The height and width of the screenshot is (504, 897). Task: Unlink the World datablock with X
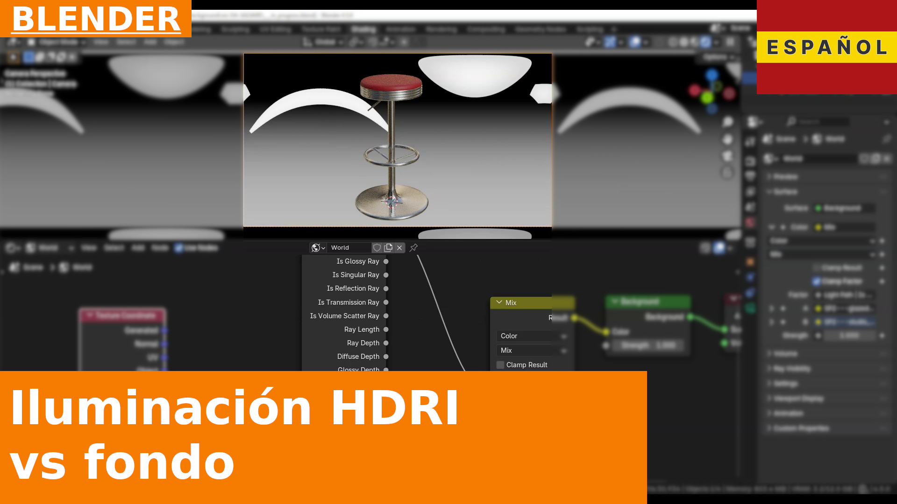(399, 248)
